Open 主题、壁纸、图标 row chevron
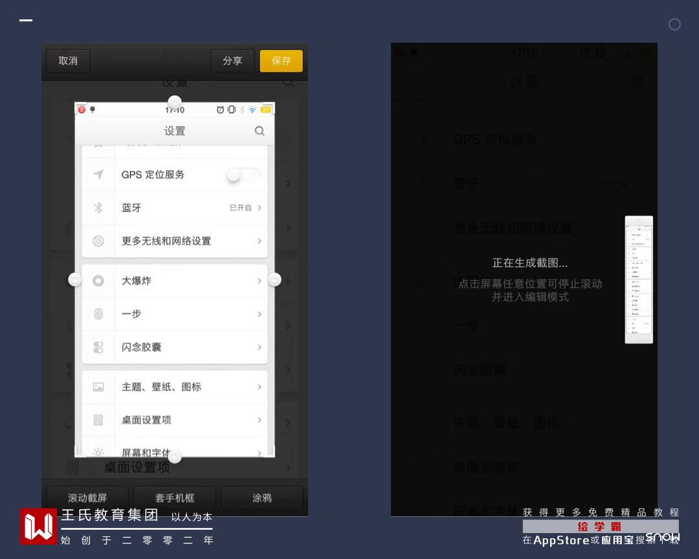This screenshot has width=699, height=559. click(x=260, y=387)
